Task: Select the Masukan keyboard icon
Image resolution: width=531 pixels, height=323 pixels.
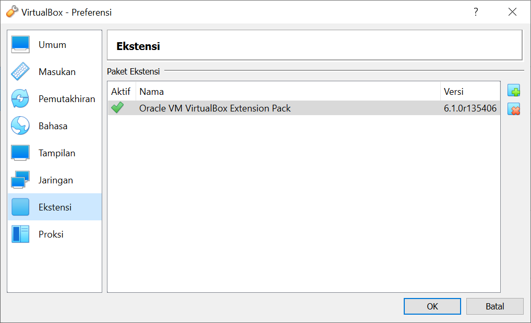Action: 20,72
